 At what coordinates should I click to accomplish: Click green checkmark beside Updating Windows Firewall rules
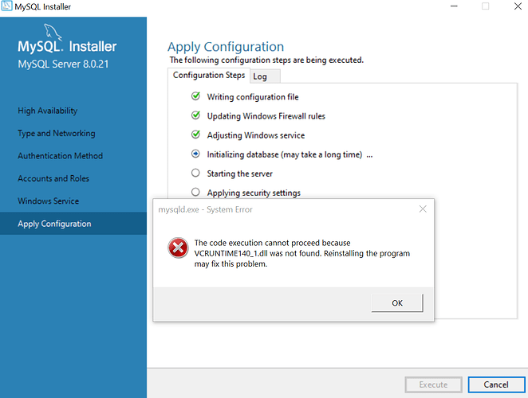click(195, 116)
